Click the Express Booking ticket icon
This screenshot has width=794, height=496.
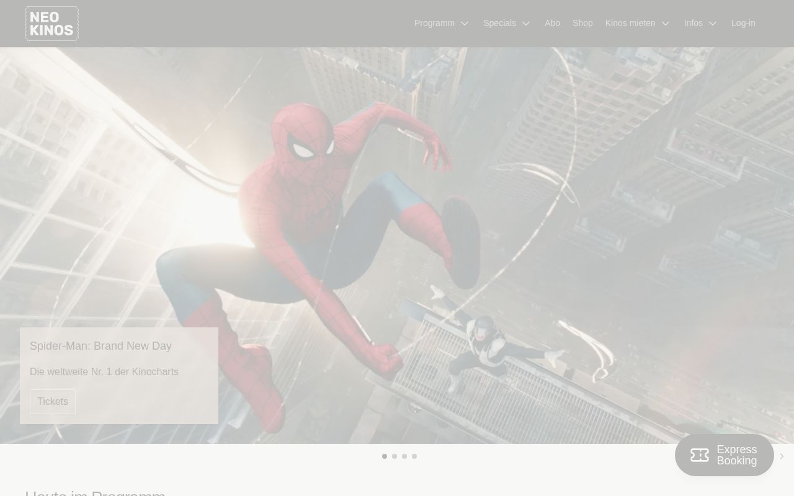(700, 455)
